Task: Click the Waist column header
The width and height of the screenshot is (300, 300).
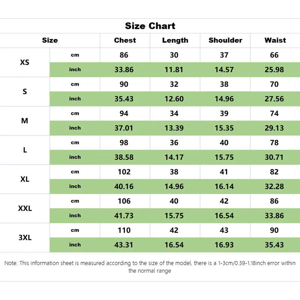Action: tap(275, 40)
